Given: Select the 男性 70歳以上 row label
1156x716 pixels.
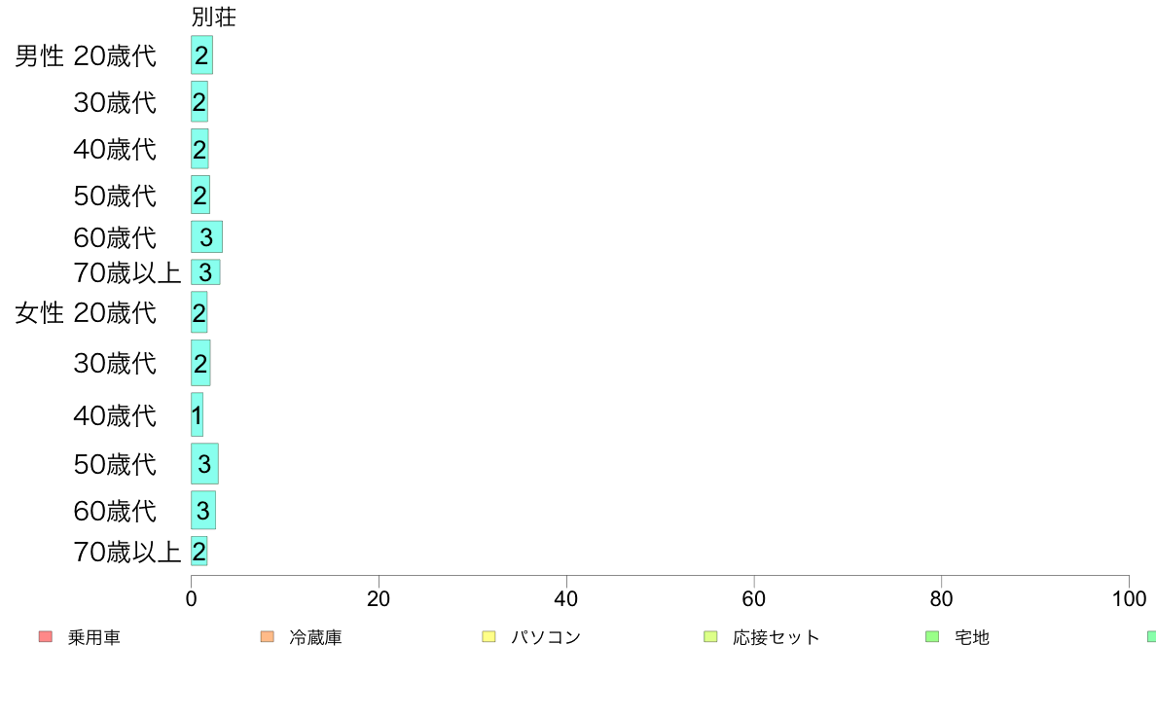Looking at the screenshot, I should (x=127, y=272).
